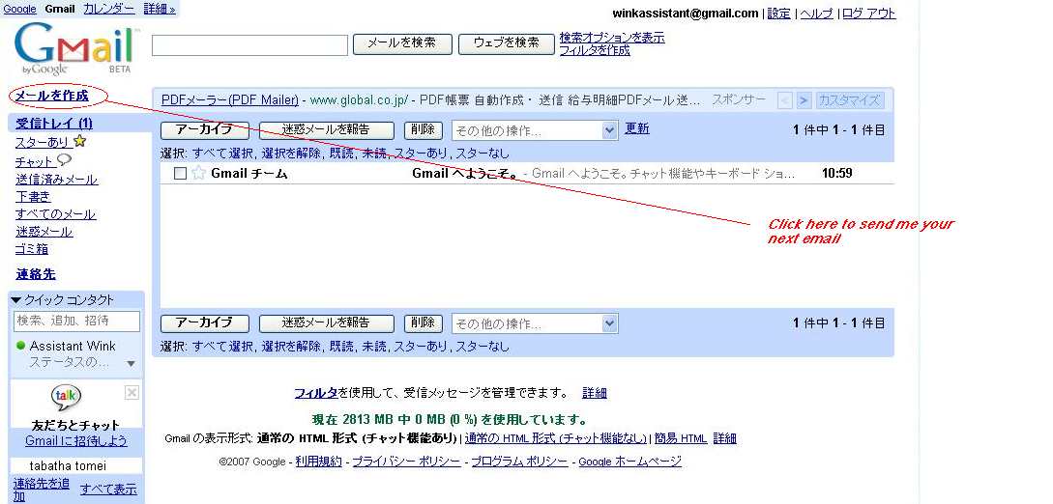Click top すべて選択 selection link
1053x504 pixels.
pyautogui.click(x=223, y=153)
